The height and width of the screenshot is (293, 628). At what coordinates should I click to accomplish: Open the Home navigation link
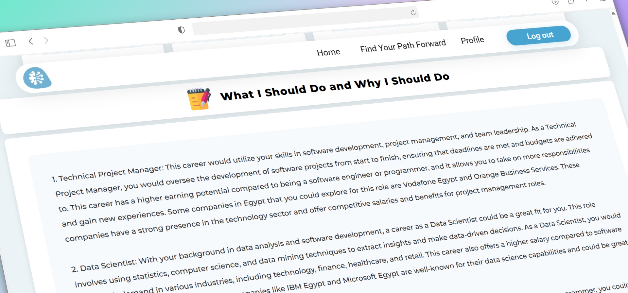pos(328,52)
